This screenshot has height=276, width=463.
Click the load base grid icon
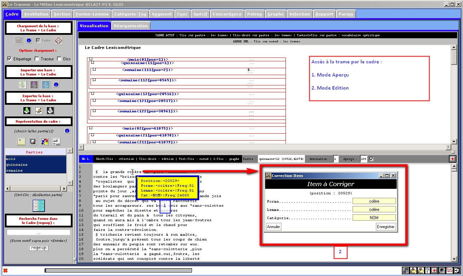point(19,41)
